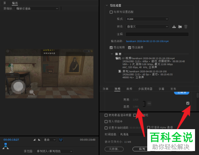Open the 格式 dropdown showing H.264
The width and height of the screenshot is (199, 155).
click(x=147, y=19)
